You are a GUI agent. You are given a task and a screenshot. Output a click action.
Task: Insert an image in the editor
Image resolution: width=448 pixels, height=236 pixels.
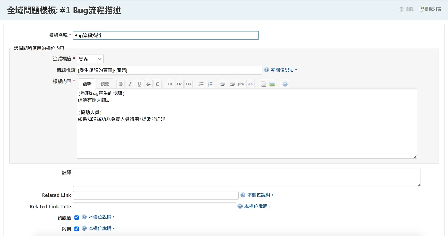(272, 84)
